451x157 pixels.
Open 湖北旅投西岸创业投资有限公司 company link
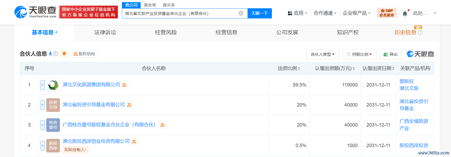tap(96, 141)
